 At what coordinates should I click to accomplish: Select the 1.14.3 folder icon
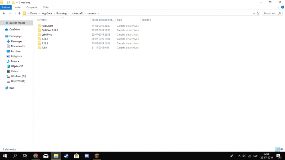39,39
